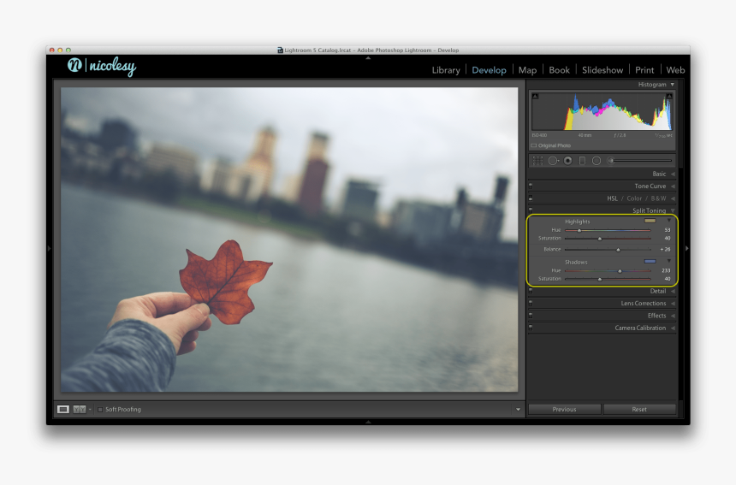The height and width of the screenshot is (485, 736).
Task: Toggle the Tone Curve panel on/off switch
Action: click(531, 186)
